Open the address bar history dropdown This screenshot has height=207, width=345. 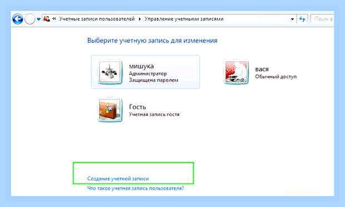click(x=292, y=19)
